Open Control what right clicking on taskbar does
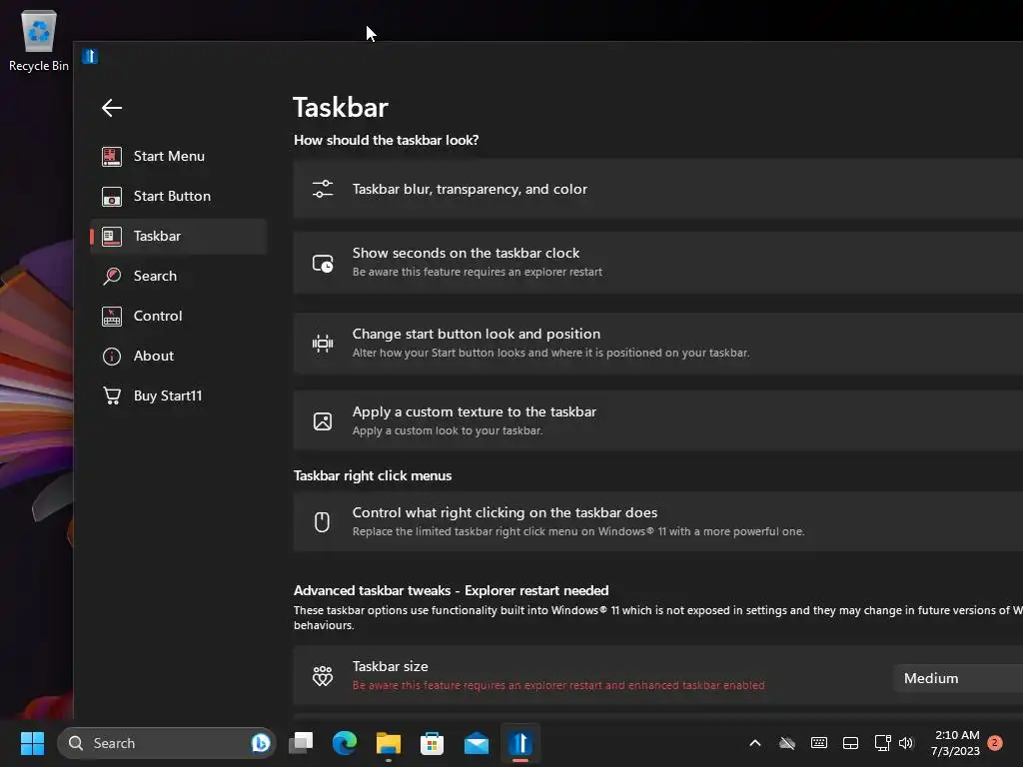Viewport: 1023px width, 767px height. [x=658, y=521]
